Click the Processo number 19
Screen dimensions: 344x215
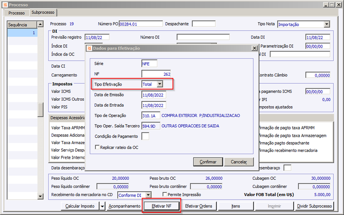click(72, 24)
